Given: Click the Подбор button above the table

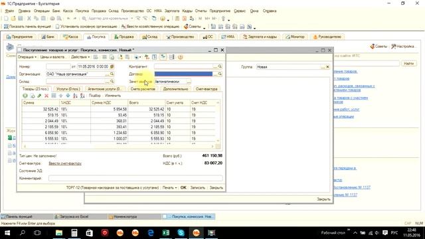Looking at the screenshot, I should (94, 96).
